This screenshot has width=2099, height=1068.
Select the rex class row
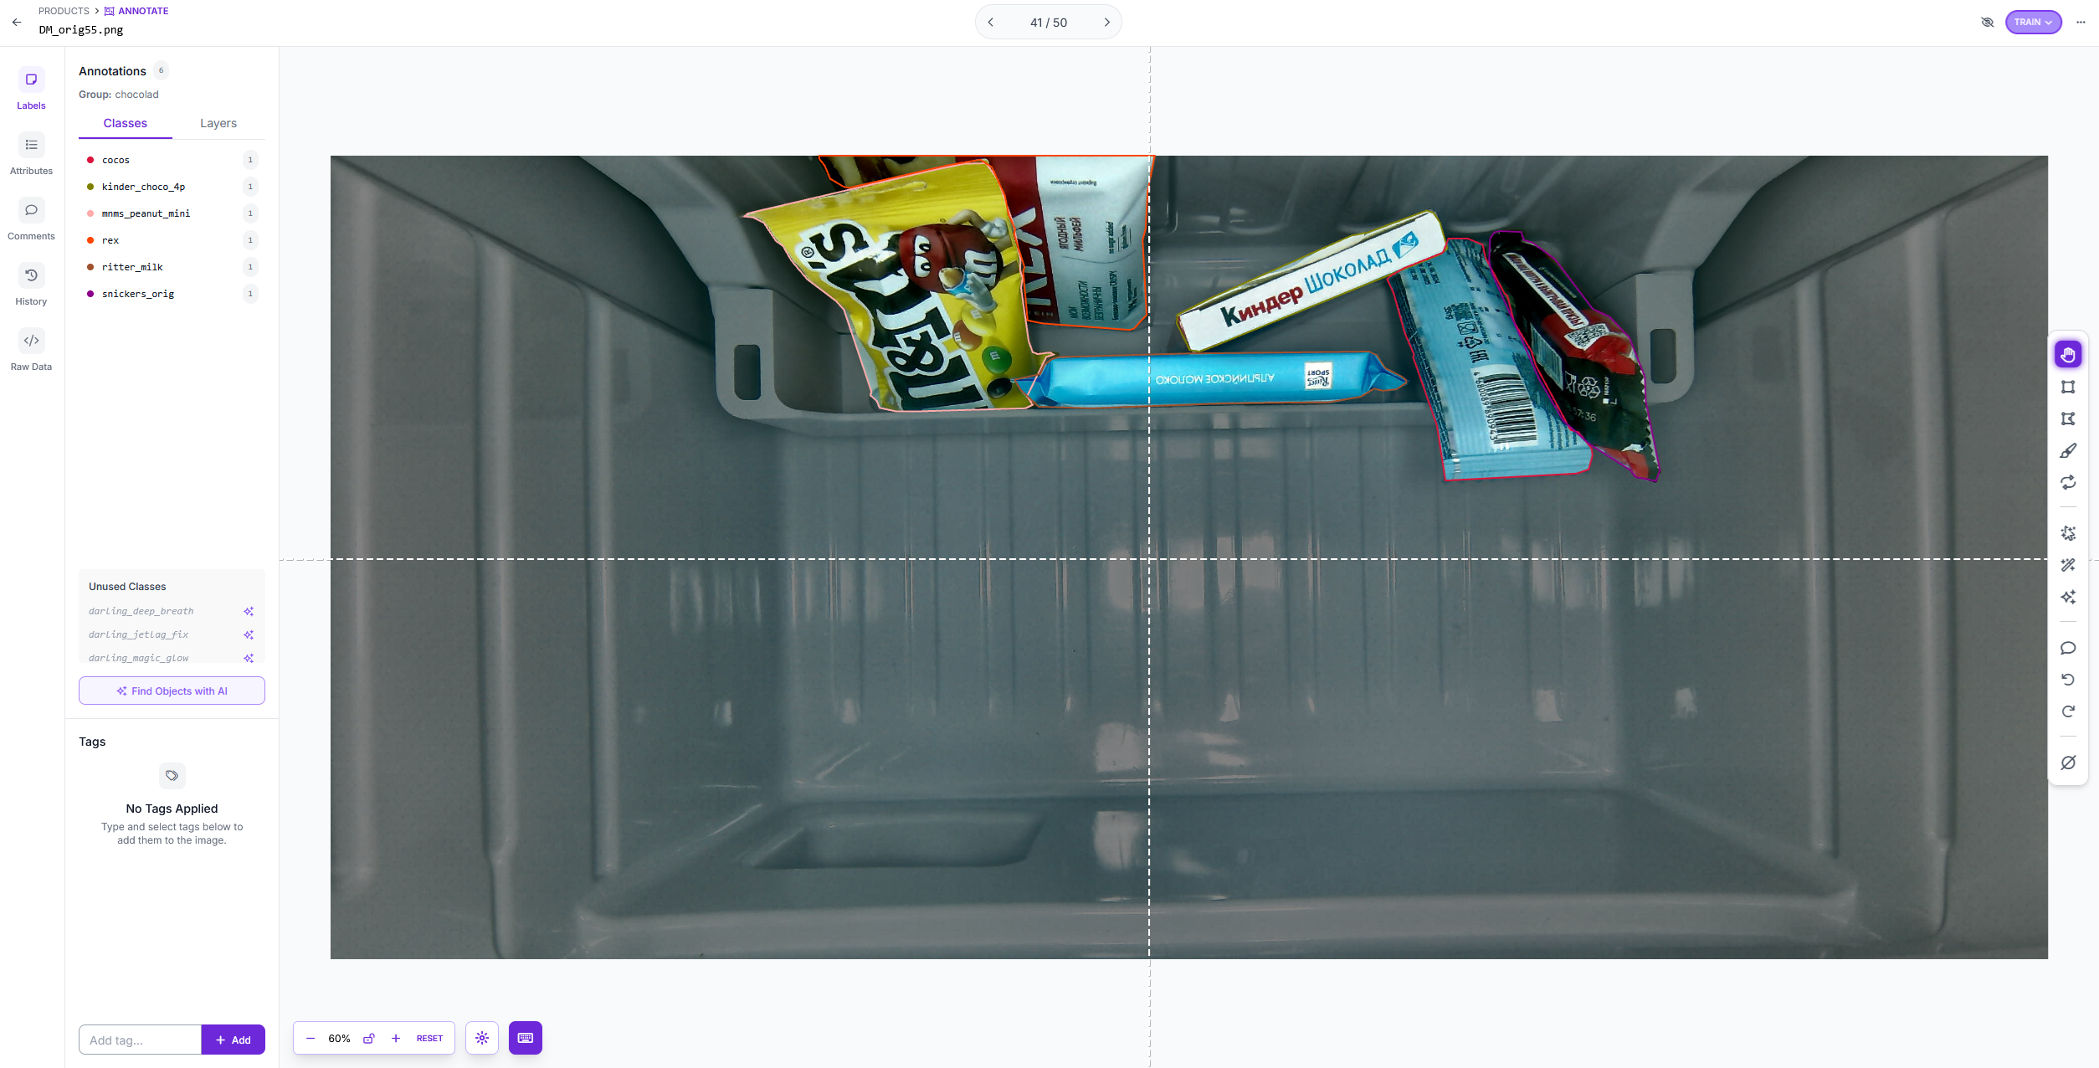coord(172,240)
